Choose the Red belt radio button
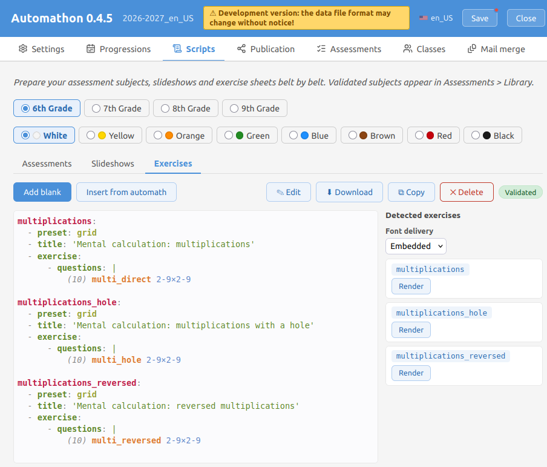Viewport: 547px width, 467px height. tap(419, 135)
